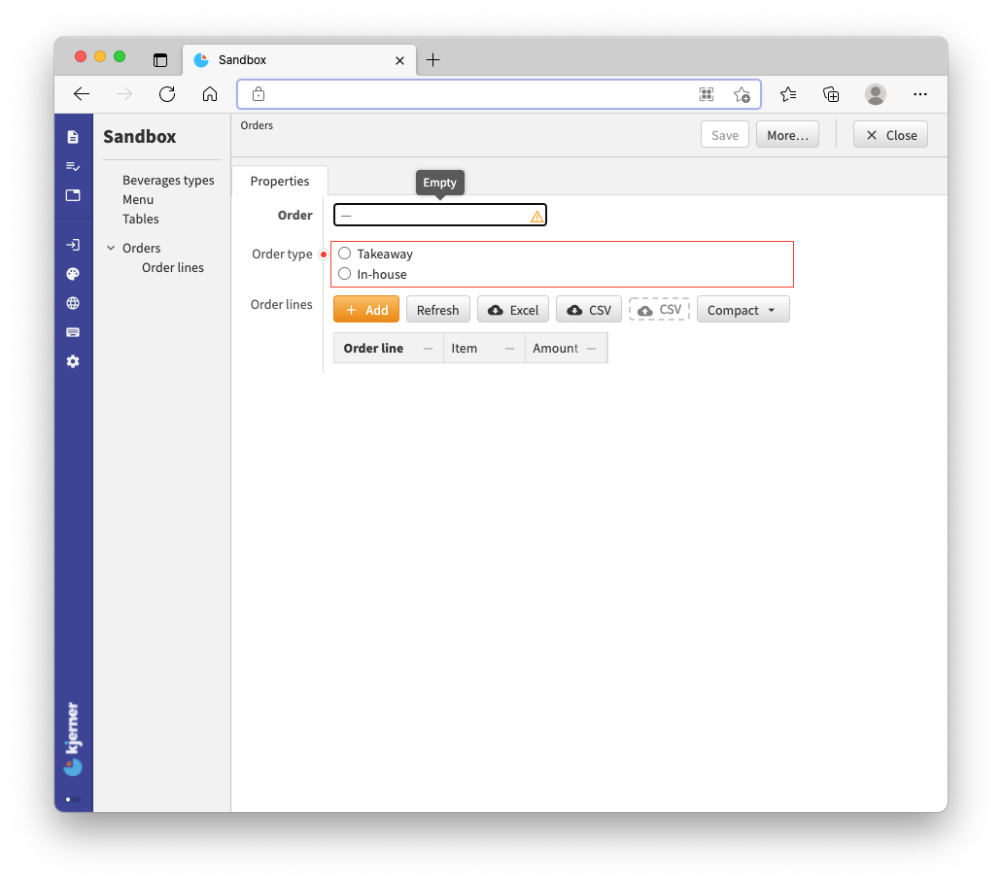Export order lines to Excel
Viewport: 1002px width, 884px height.
[512, 310]
